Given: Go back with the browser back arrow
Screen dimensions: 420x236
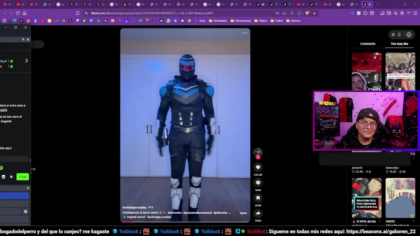Looking at the screenshot, I should tap(5, 13).
